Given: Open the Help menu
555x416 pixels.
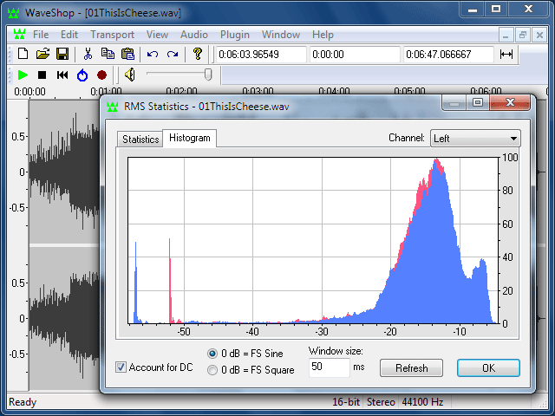Looking at the screenshot, I should pyautogui.click(x=323, y=35).
